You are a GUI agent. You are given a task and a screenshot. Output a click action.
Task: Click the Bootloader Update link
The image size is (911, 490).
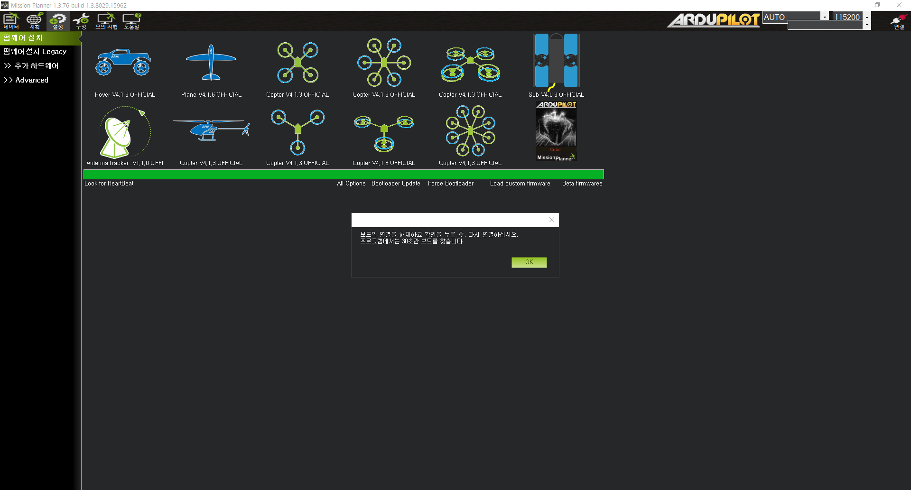click(x=396, y=184)
